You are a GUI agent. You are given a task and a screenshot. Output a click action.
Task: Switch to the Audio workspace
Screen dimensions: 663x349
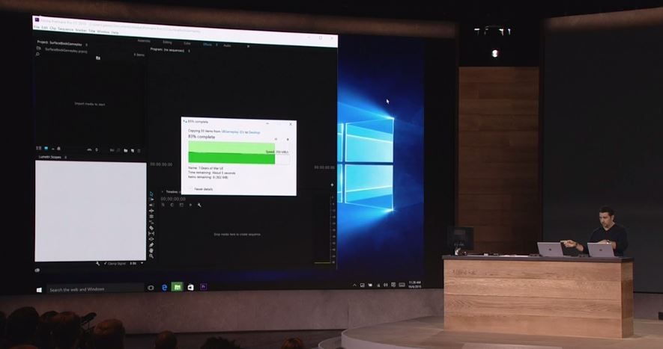tap(228, 45)
